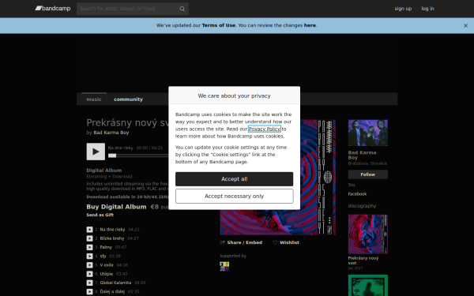This screenshot has height=296, width=474.
Task: Click the log in link
Action: pos(427,9)
